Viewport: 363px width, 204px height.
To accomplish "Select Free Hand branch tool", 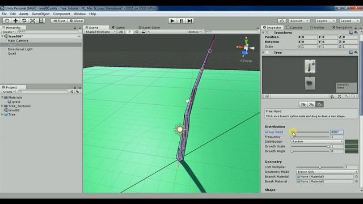I will (x=319, y=104).
